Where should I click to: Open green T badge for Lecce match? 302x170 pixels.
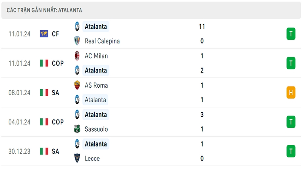coord(291,151)
